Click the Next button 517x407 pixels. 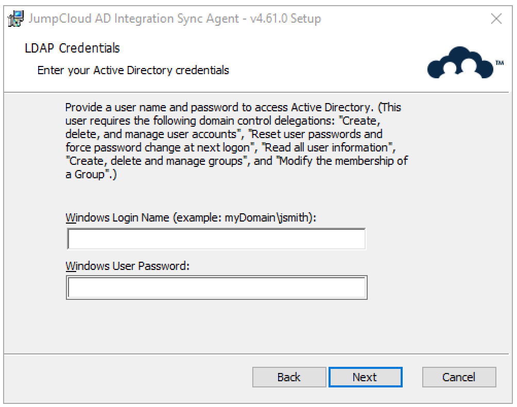coord(365,377)
